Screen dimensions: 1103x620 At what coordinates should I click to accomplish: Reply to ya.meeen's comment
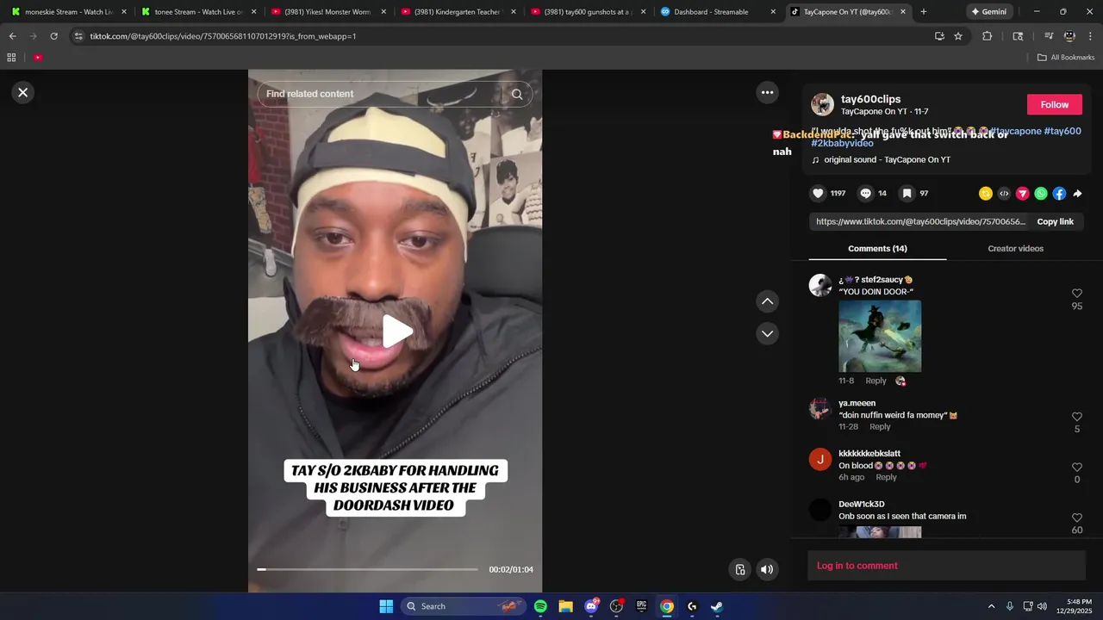880,427
